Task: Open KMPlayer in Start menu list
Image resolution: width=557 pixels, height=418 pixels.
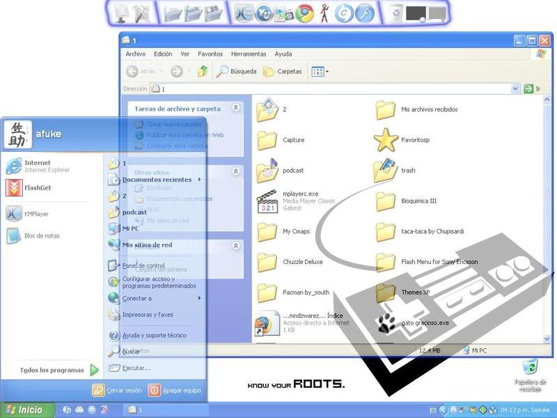Action: 27,214
